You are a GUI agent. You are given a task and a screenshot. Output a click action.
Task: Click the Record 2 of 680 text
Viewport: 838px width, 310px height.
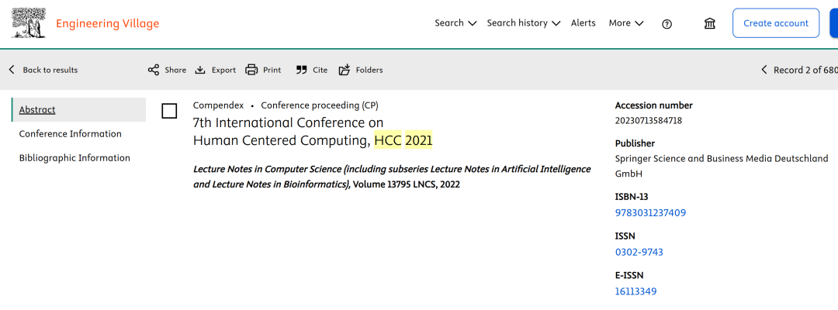coord(806,70)
